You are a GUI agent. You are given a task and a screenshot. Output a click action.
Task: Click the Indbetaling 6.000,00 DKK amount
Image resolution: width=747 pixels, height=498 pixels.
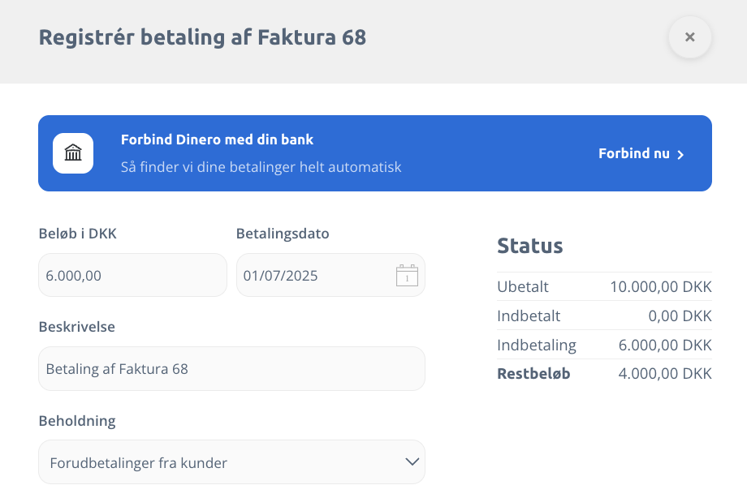[665, 345]
